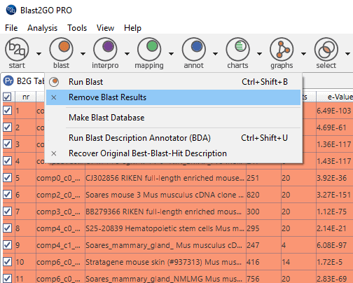Click the select toolbar icon

326,50
